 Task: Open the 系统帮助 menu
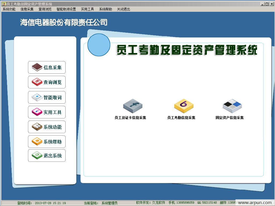tap(105, 9)
